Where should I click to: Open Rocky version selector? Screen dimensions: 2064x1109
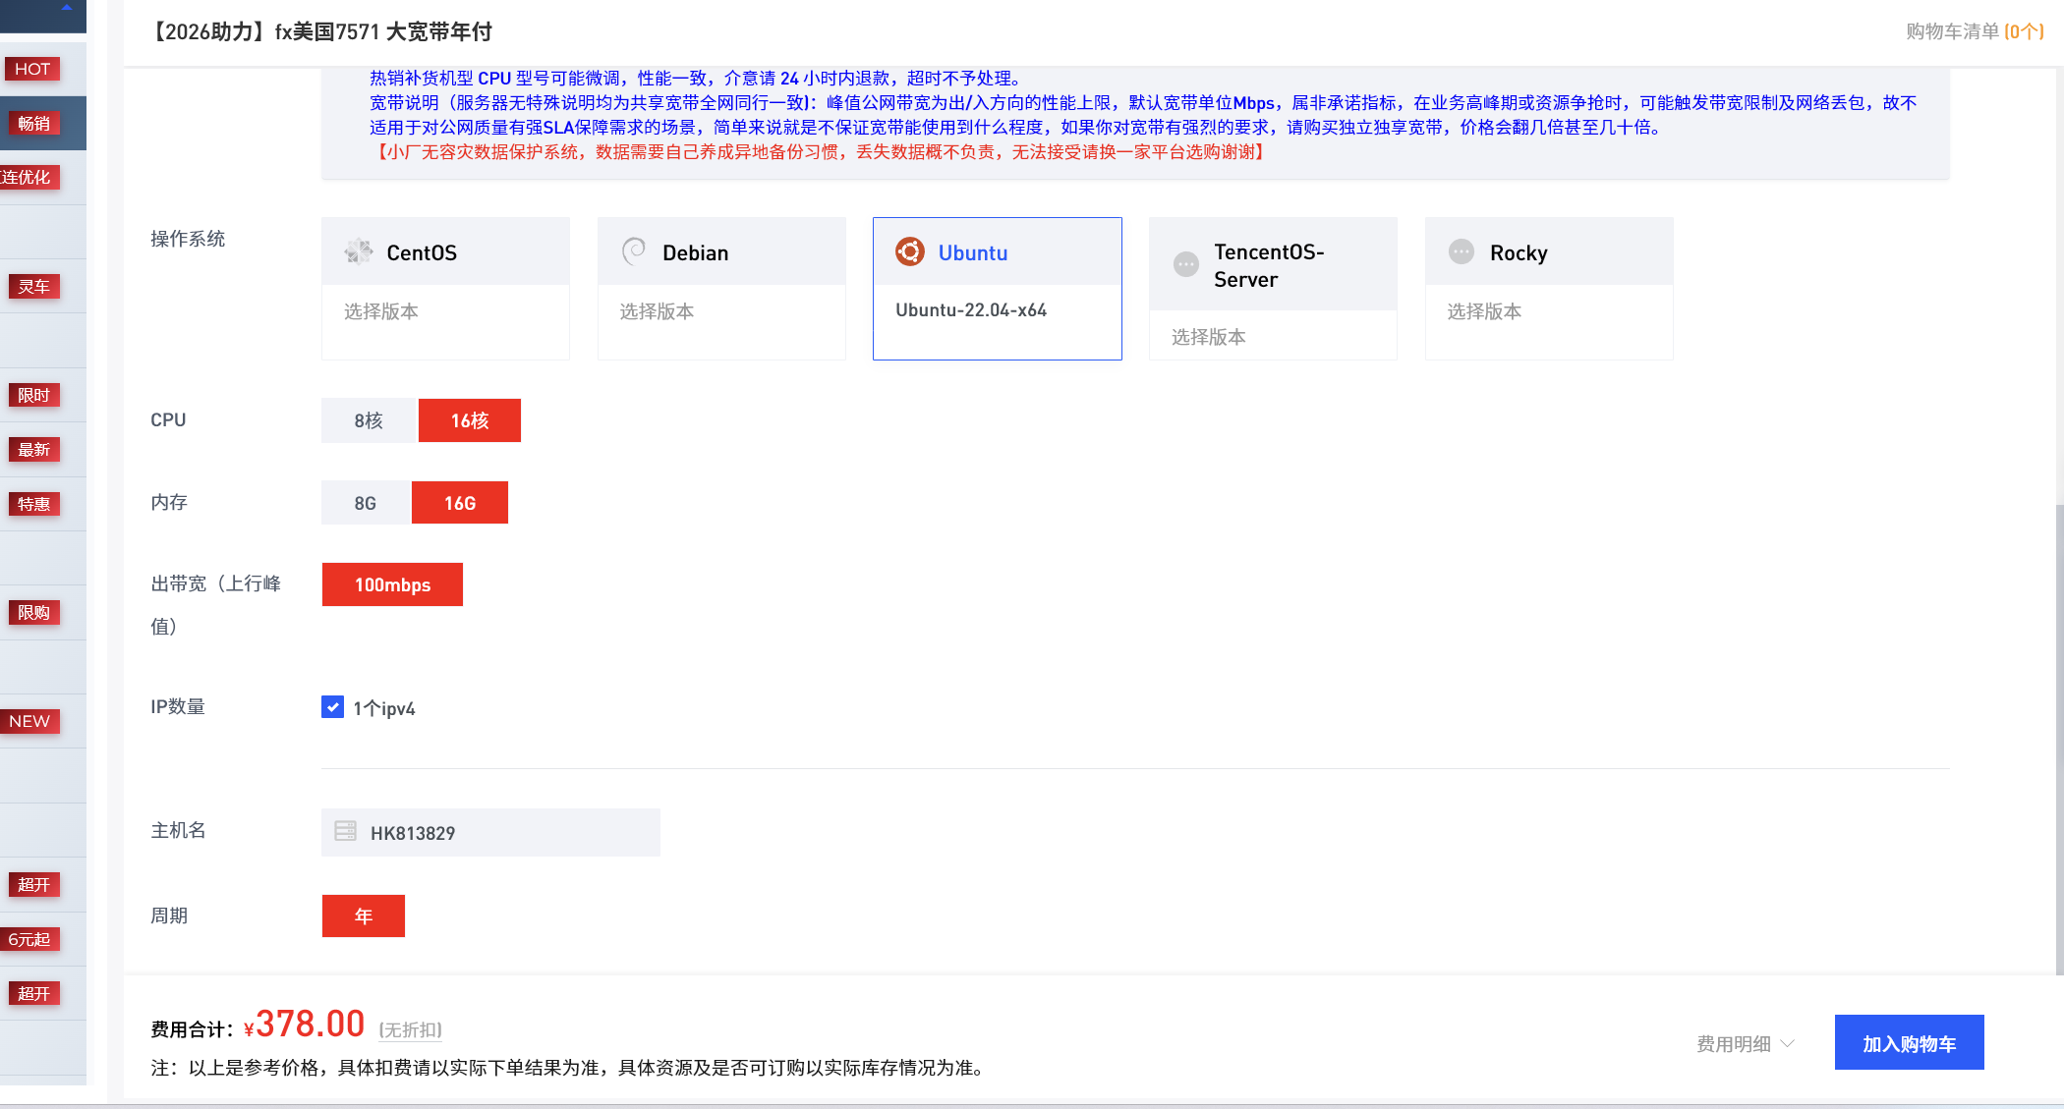(1549, 312)
